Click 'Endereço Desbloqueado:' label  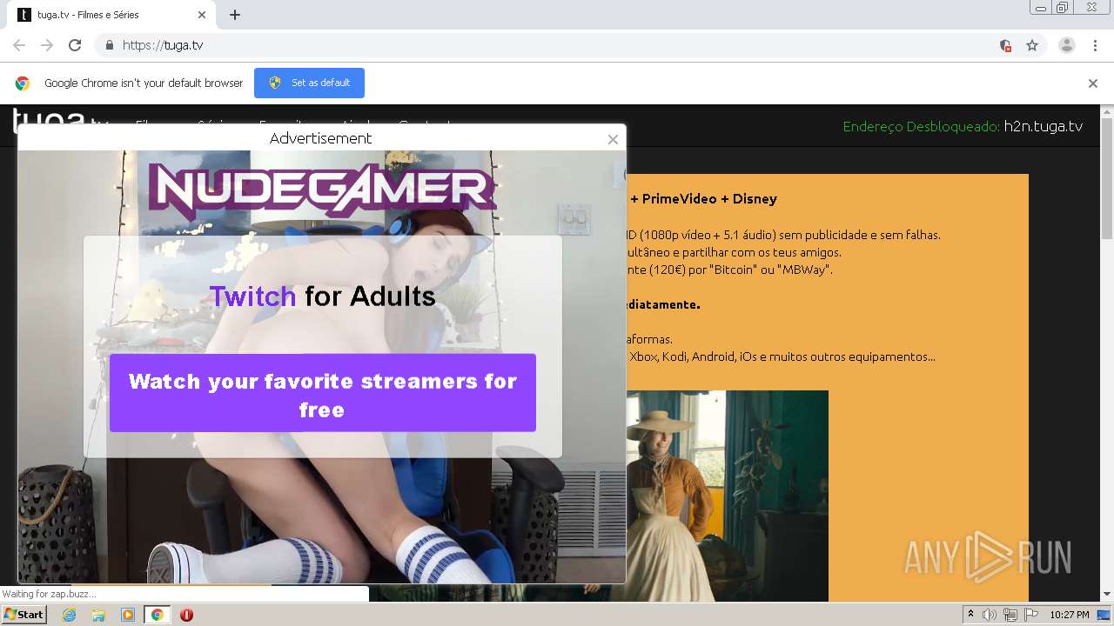[921, 126]
